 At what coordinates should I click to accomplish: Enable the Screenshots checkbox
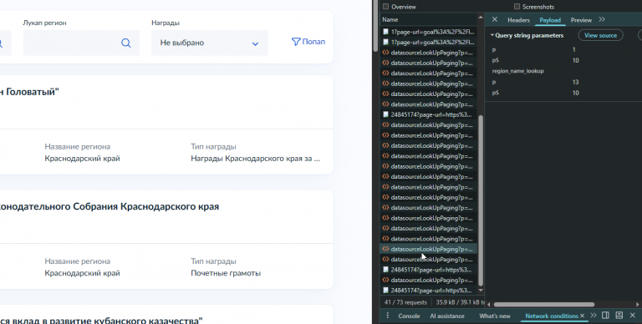(517, 7)
